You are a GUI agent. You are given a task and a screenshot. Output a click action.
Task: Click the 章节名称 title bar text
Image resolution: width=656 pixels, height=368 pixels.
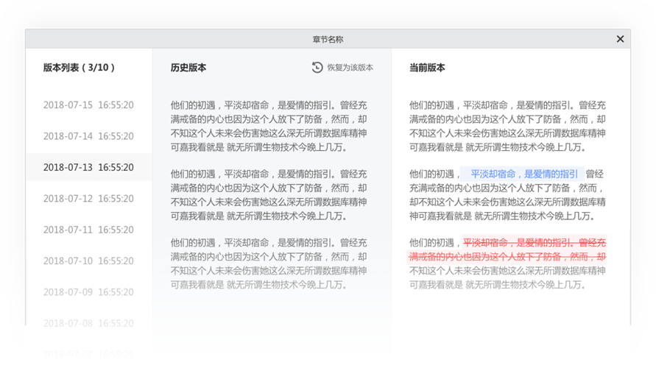pos(328,39)
